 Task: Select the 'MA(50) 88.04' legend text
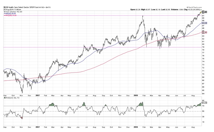pos(11,14)
